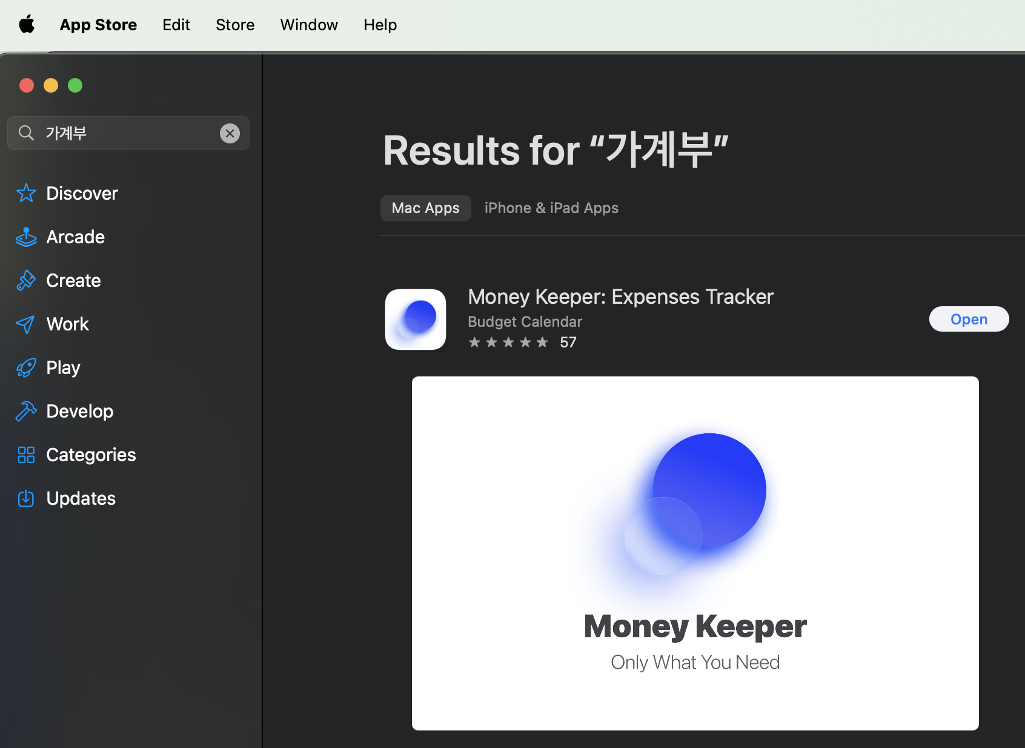Select the Play rocket icon
Screen dimensions: 1025x748
(x=26, y=367)
